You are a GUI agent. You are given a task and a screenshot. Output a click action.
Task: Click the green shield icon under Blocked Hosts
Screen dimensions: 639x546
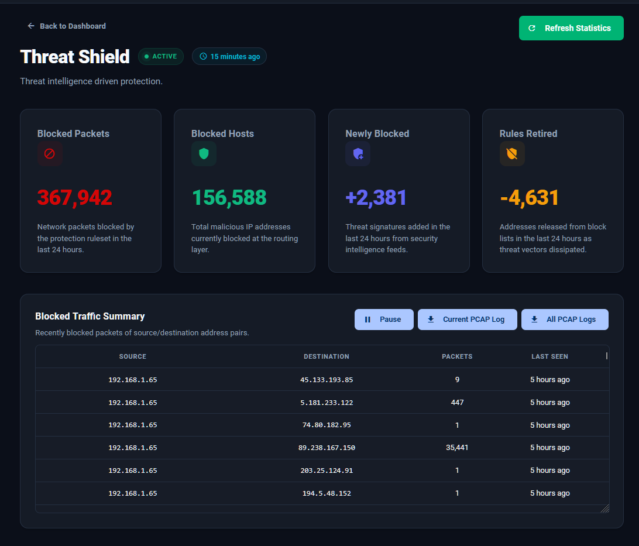(204, 153)
